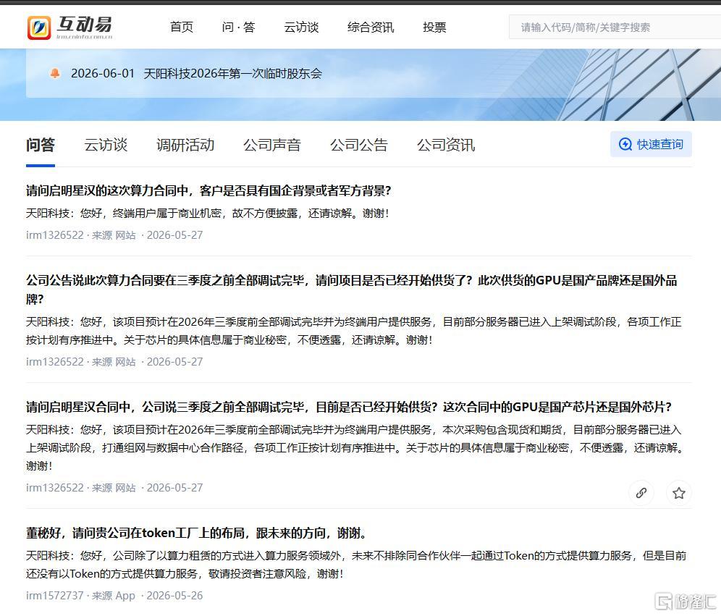
Task: Go to 问·答 in top navigation
Action: click(238, 27)
